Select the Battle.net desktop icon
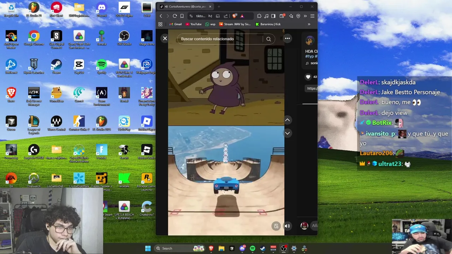This screenshot has width=452, height=254. [x=11, y=66]
